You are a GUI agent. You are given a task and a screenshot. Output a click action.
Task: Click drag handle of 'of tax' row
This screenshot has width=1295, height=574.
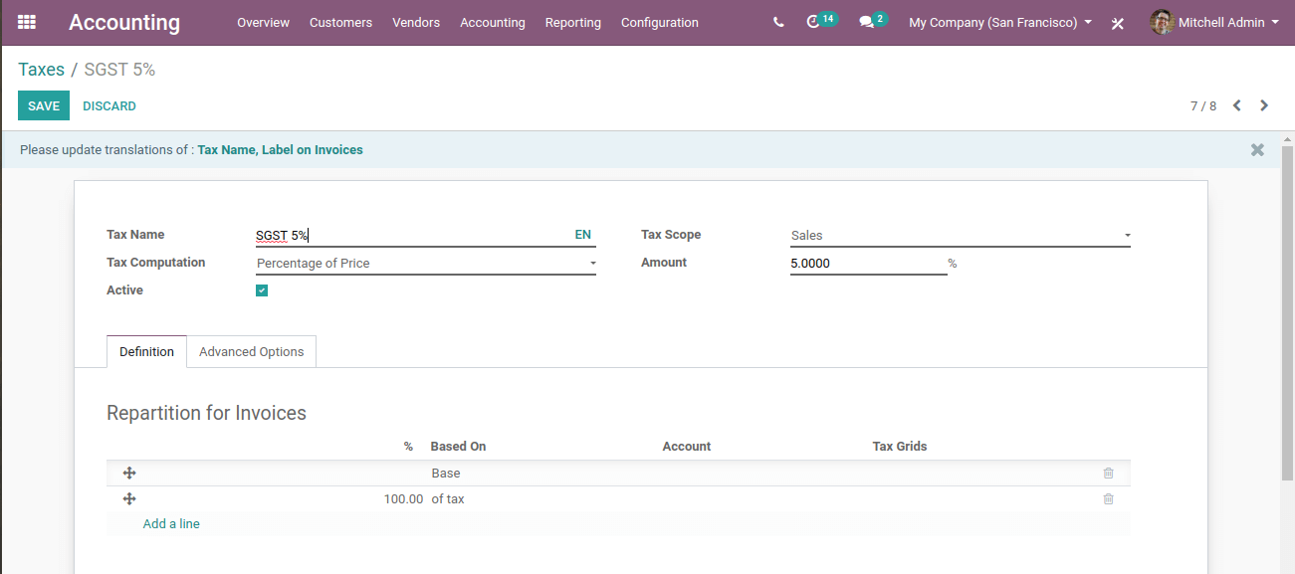point(129,499)
